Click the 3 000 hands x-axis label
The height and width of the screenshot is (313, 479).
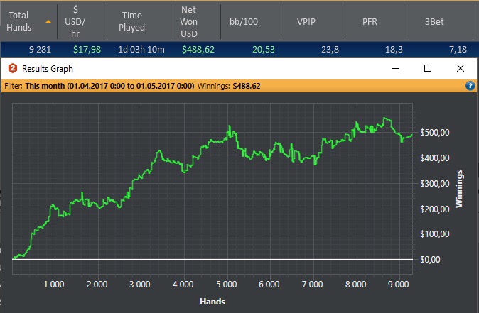tap(139, 285)
